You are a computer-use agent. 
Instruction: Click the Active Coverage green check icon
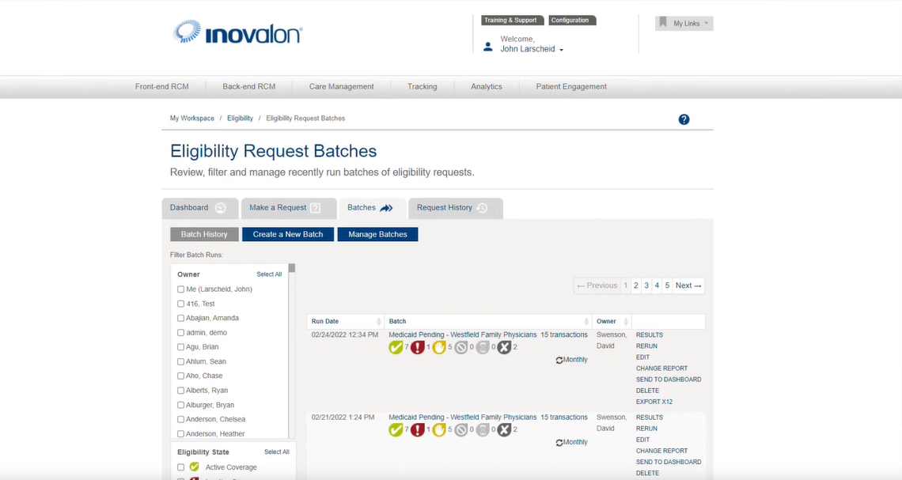point(195,467)
